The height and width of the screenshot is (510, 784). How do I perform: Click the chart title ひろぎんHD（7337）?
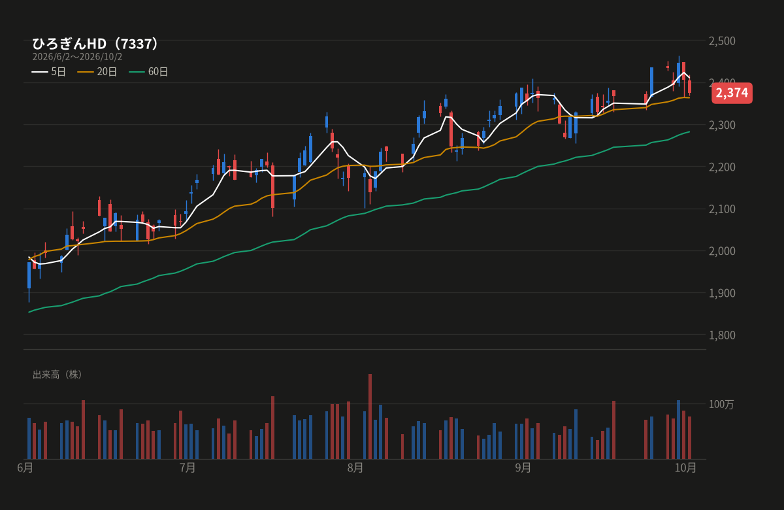click(x=95, y=44)
